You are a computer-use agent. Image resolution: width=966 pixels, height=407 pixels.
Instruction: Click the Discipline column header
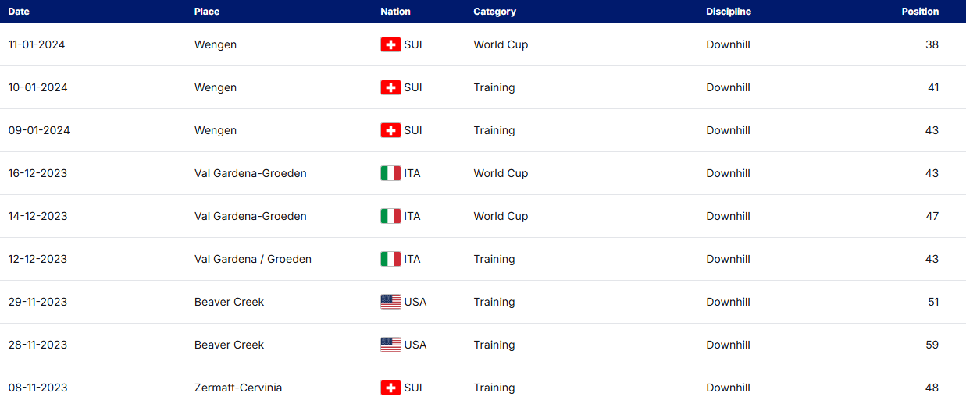coord(729,12)
